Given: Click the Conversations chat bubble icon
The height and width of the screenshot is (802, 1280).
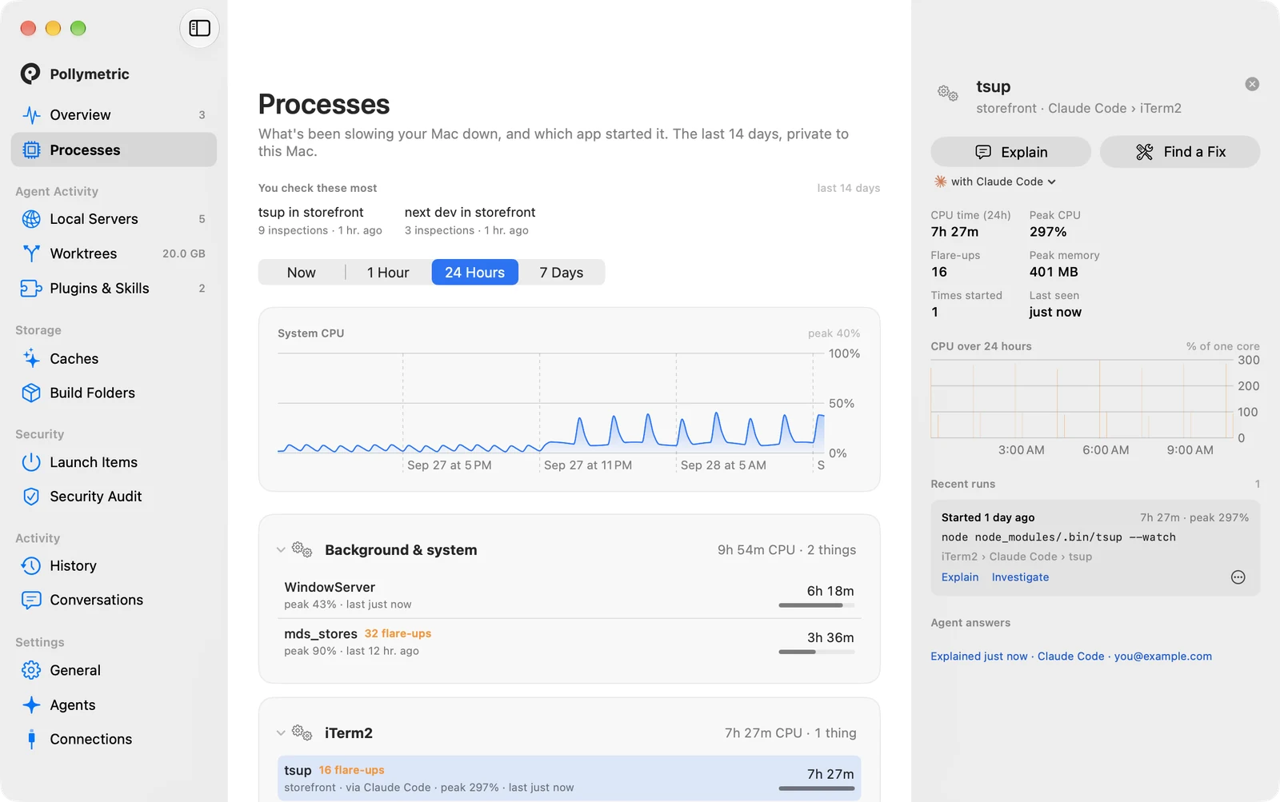Looking at the screenshot, I should coord(31,601).
